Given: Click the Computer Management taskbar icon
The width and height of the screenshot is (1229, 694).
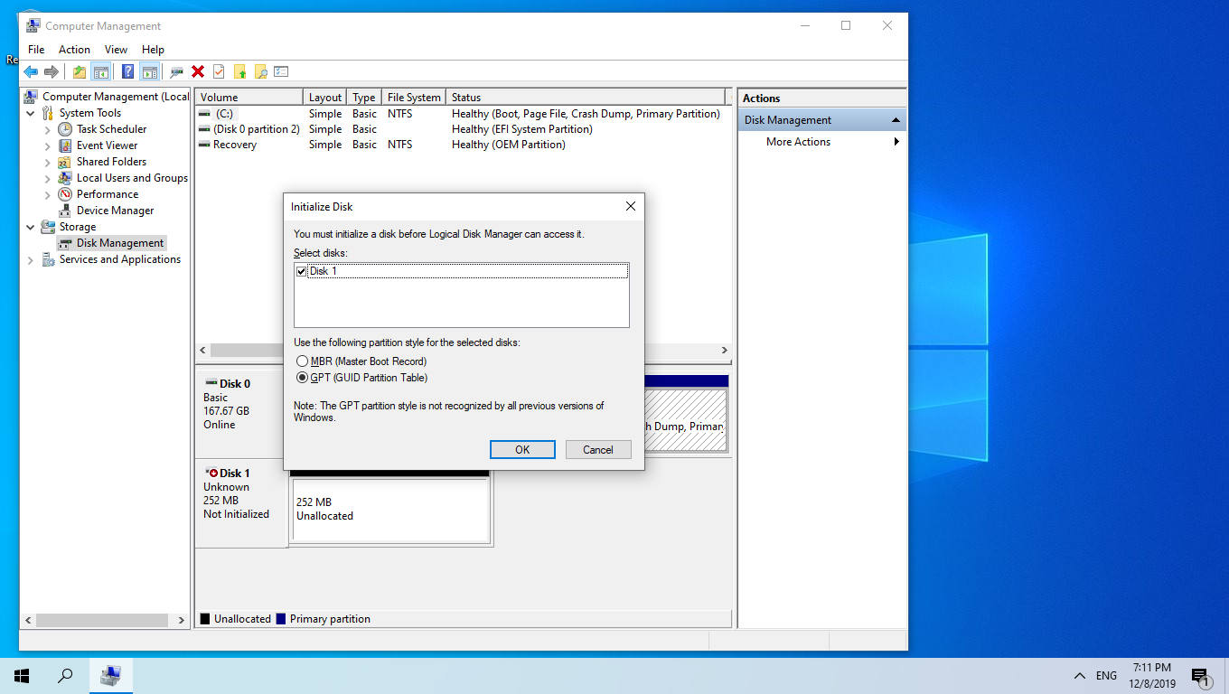Looking at the screenshot, I should (111, 675).
